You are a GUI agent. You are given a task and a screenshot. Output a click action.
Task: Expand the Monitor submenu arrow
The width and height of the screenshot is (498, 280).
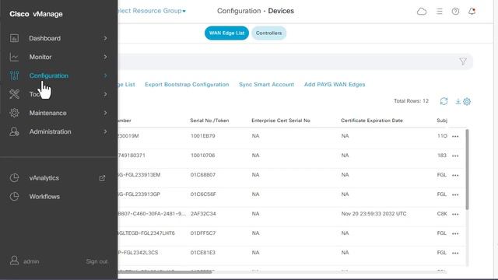(105, 57)
